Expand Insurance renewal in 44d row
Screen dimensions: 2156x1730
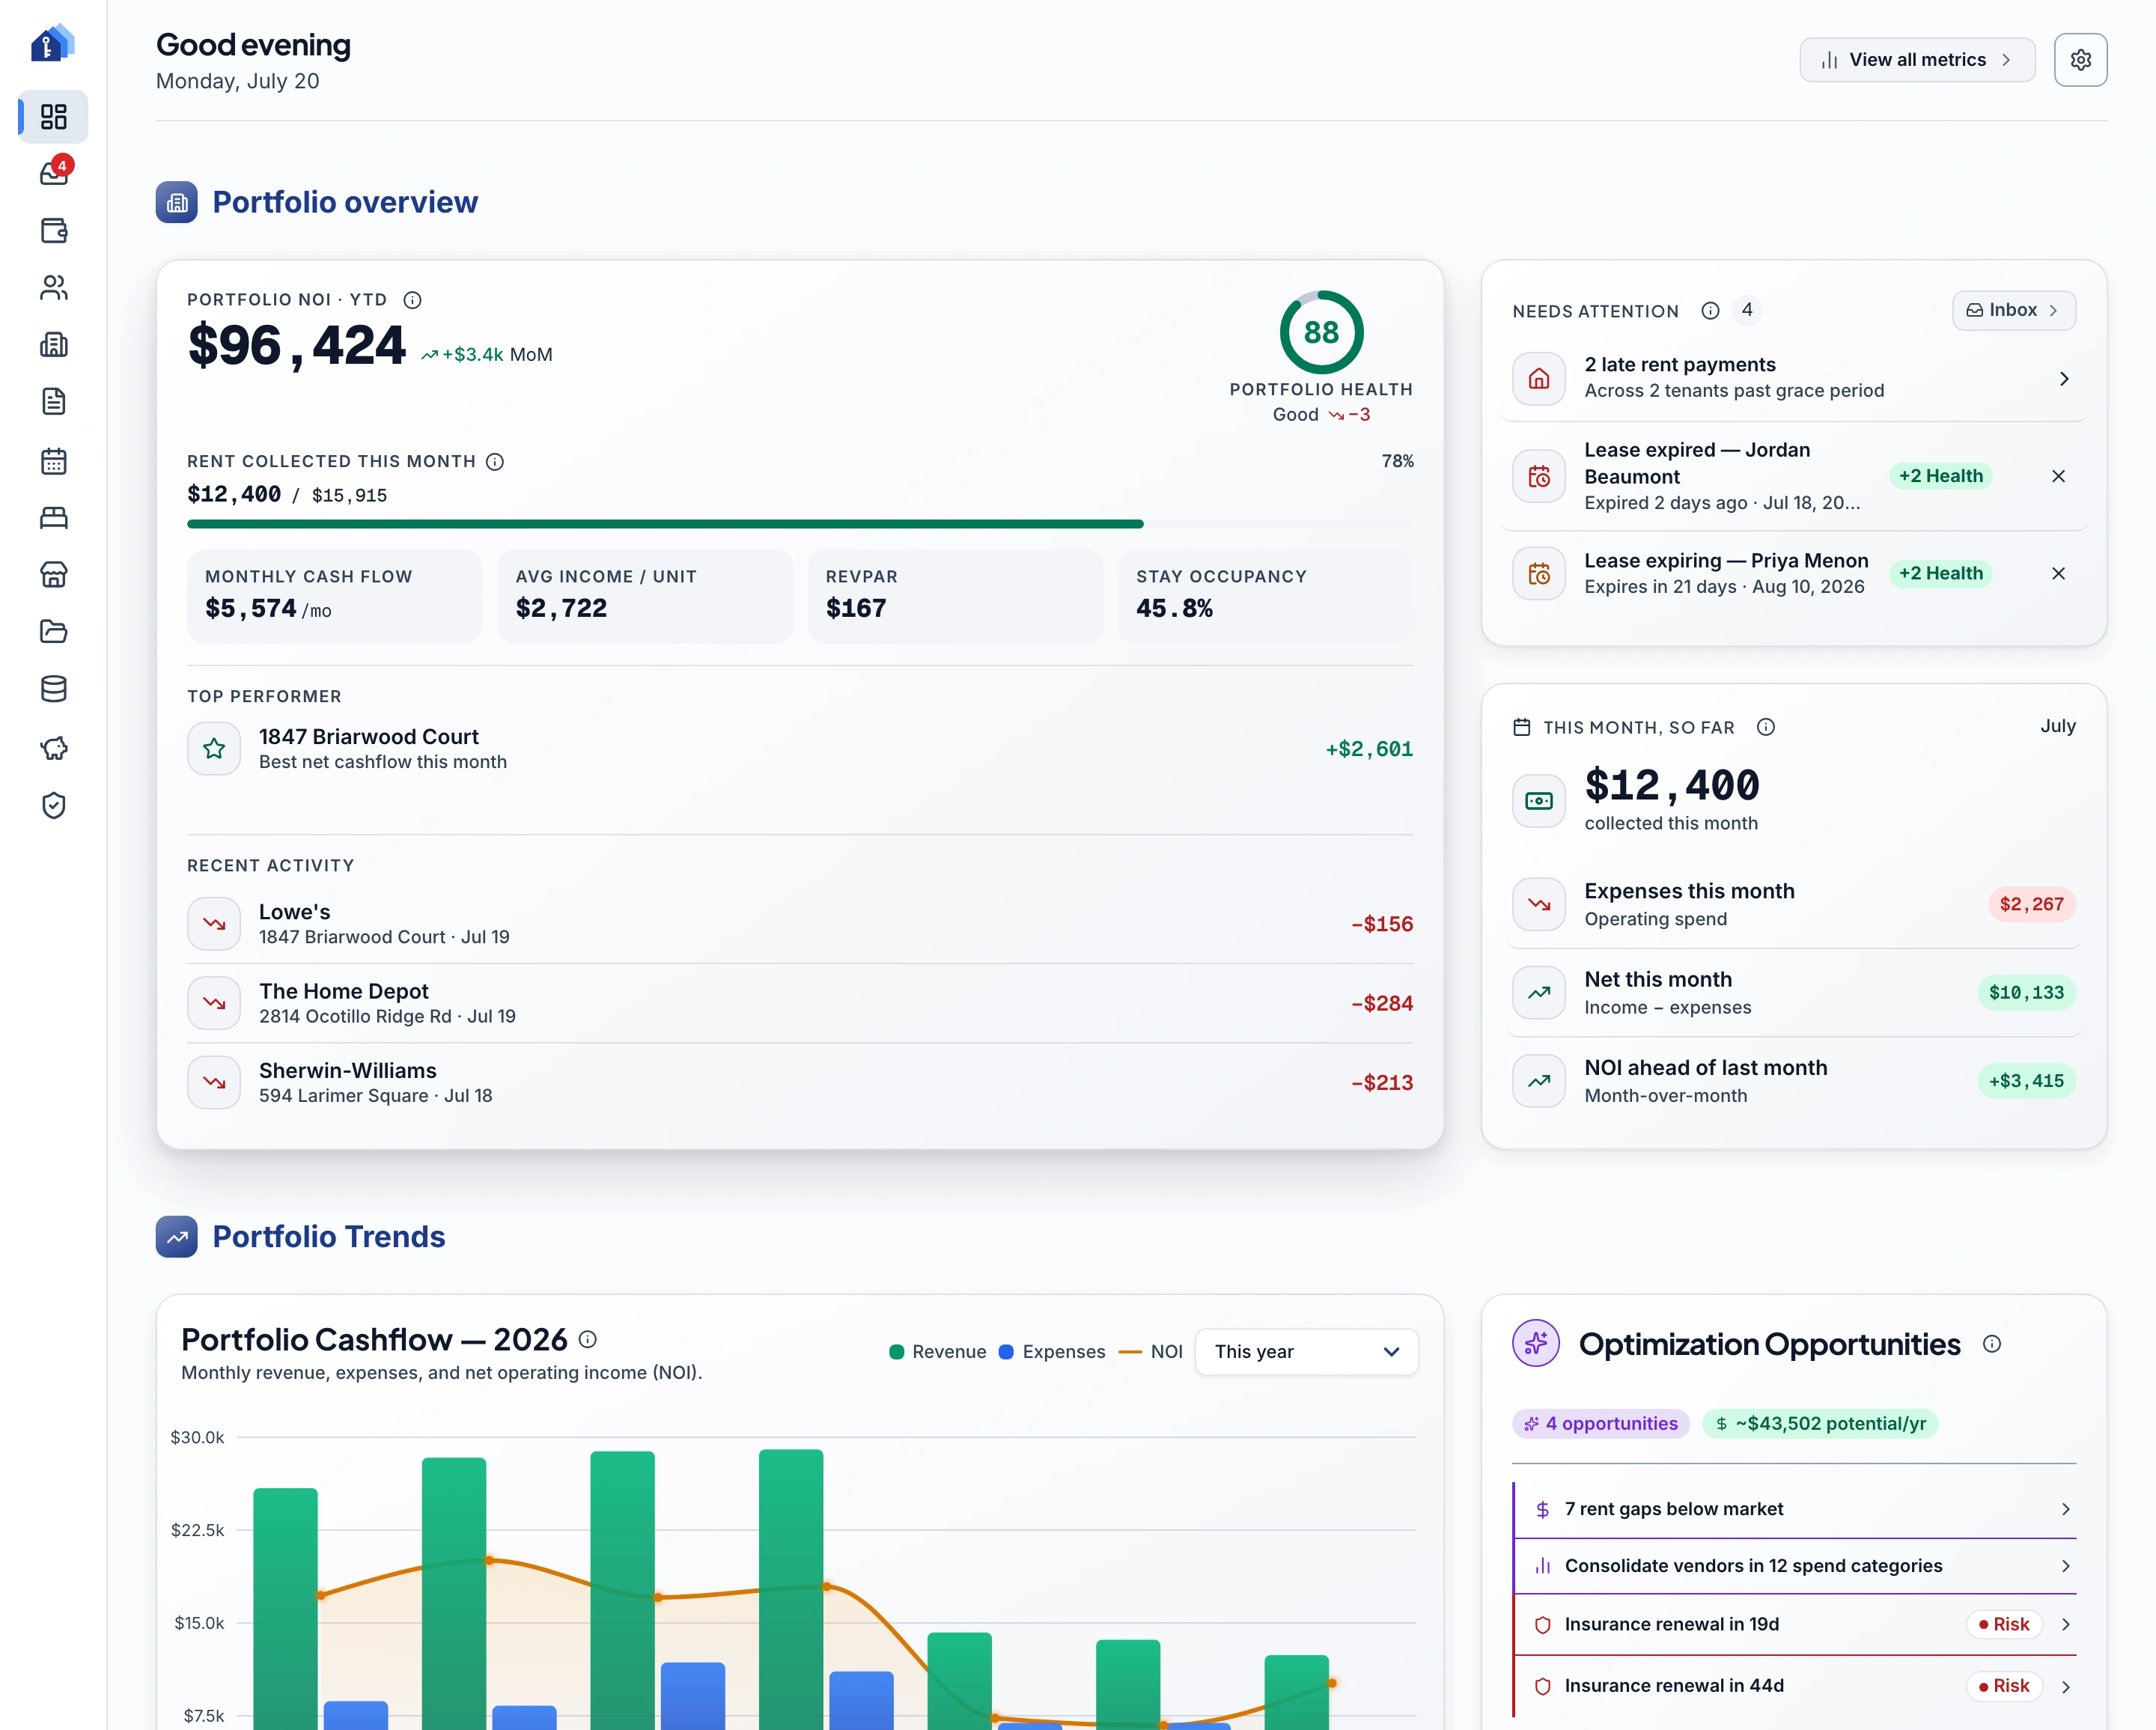point(1795,1686)
